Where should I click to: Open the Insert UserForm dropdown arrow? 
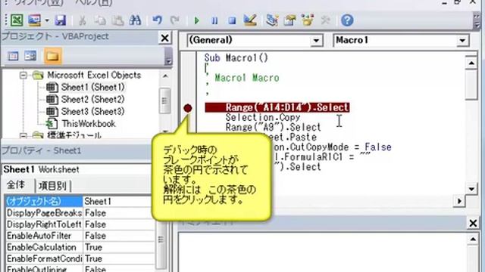(x=47, y=20)
